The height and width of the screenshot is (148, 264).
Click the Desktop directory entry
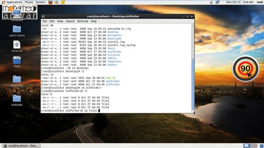(113, 32)
